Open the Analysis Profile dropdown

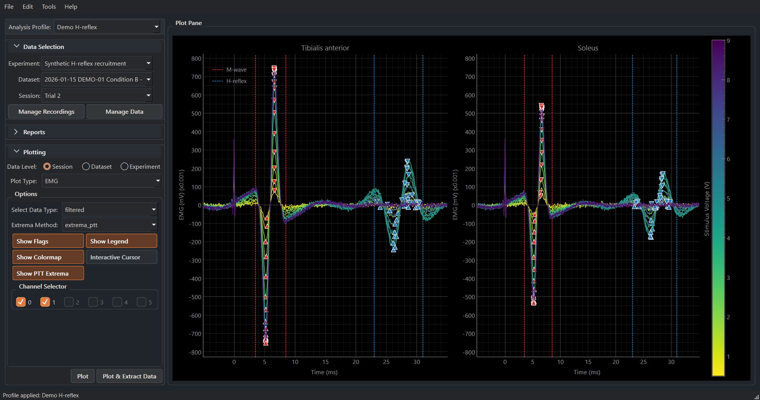108,27
